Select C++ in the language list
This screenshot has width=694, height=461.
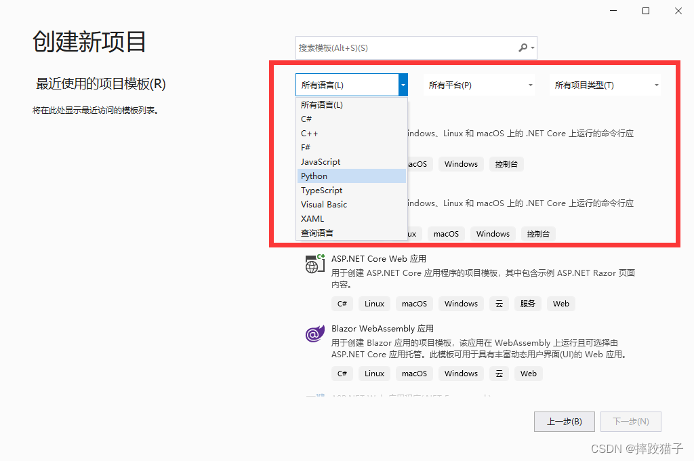click(352, 134)
